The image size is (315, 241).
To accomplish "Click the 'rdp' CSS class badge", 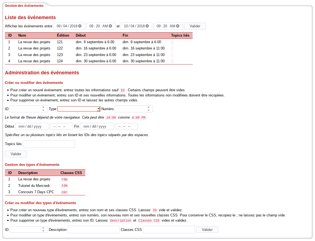I will coord(65,179).
